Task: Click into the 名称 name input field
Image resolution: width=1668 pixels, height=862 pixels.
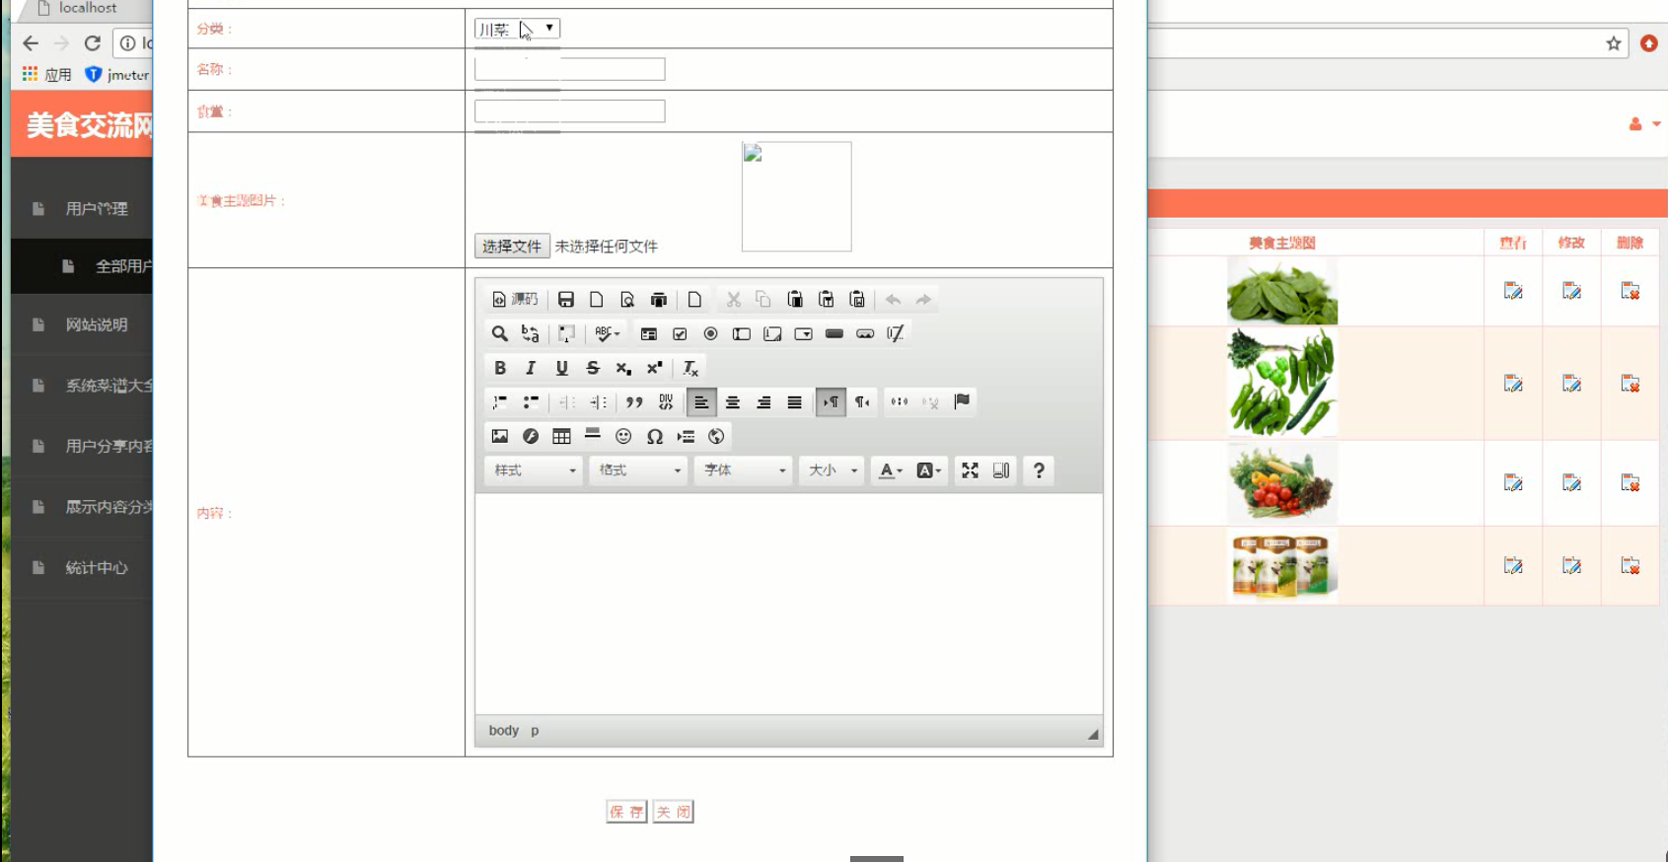Action: pyautogui.click(x=570, y=69)
